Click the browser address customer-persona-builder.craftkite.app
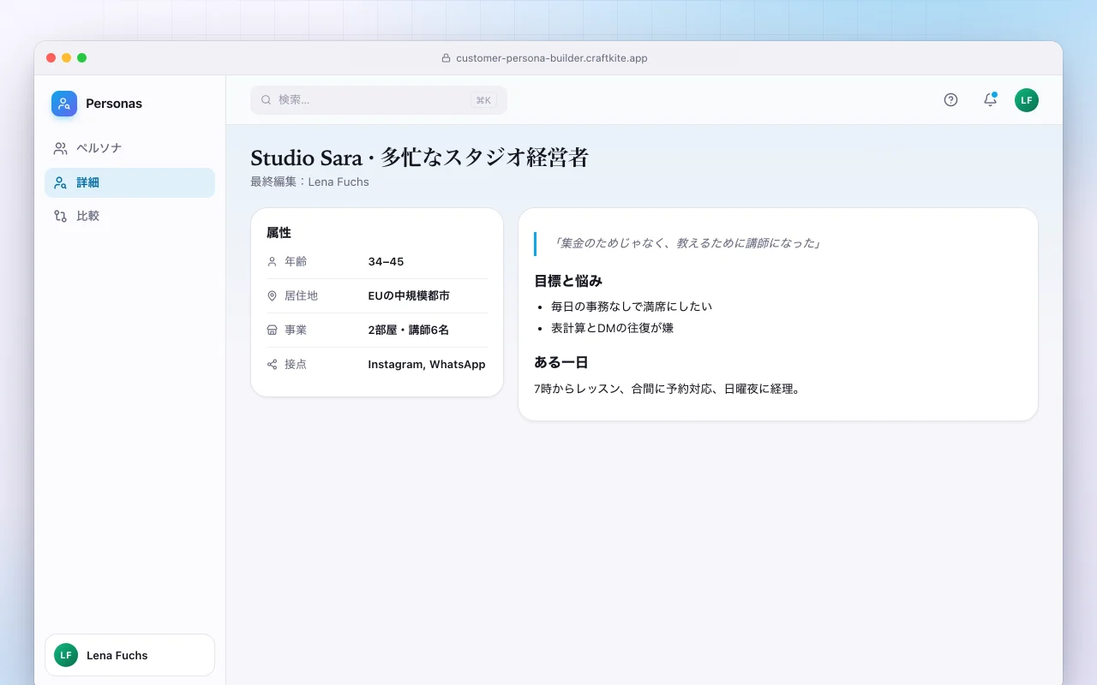 coord(552,58)
